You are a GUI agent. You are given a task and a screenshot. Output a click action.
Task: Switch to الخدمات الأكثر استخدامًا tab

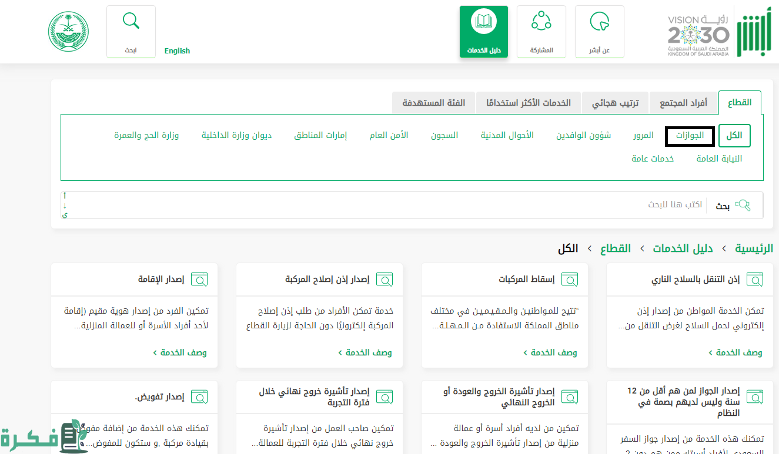pyautogui.click(x=528, y=103)
